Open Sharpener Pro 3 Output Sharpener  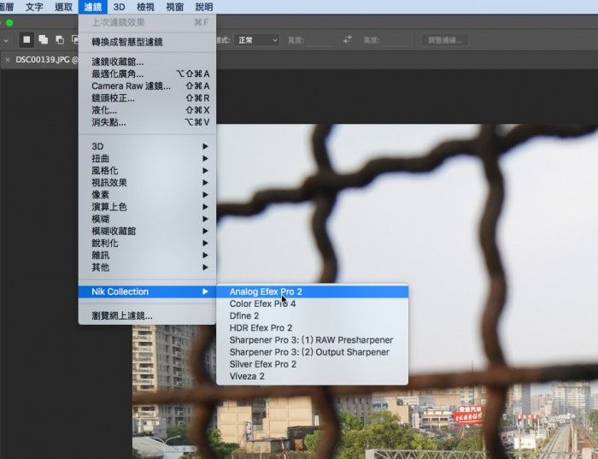coord(312,352)
